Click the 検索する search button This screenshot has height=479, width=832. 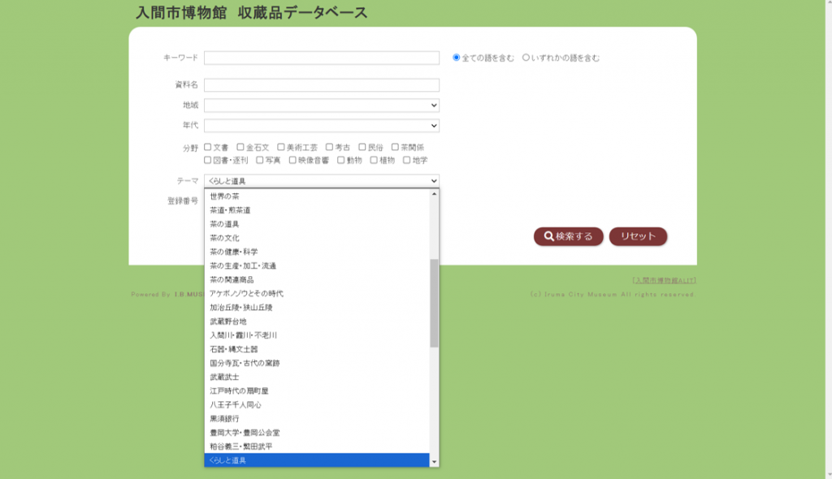click(568, 236)
